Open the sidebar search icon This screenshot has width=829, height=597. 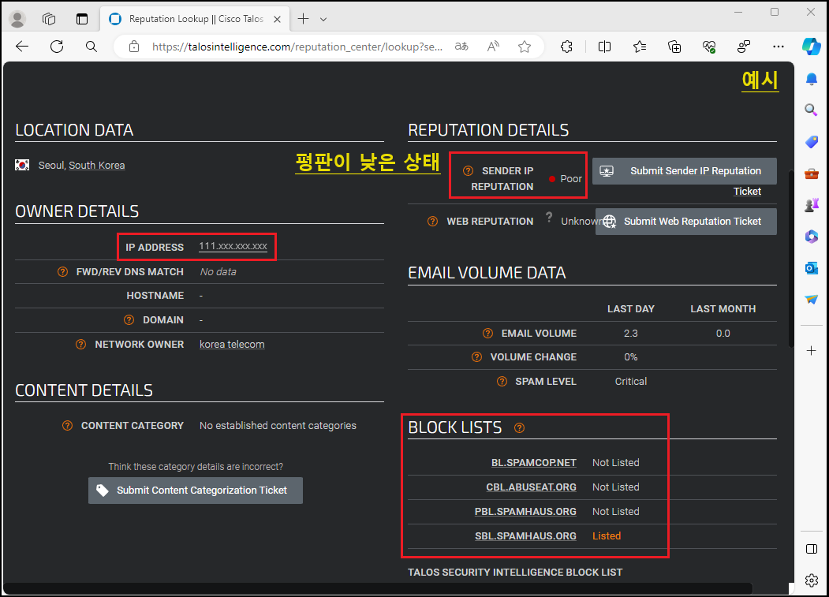coord(811,110)
